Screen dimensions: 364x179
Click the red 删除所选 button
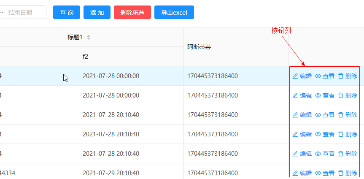coord(132,12)
